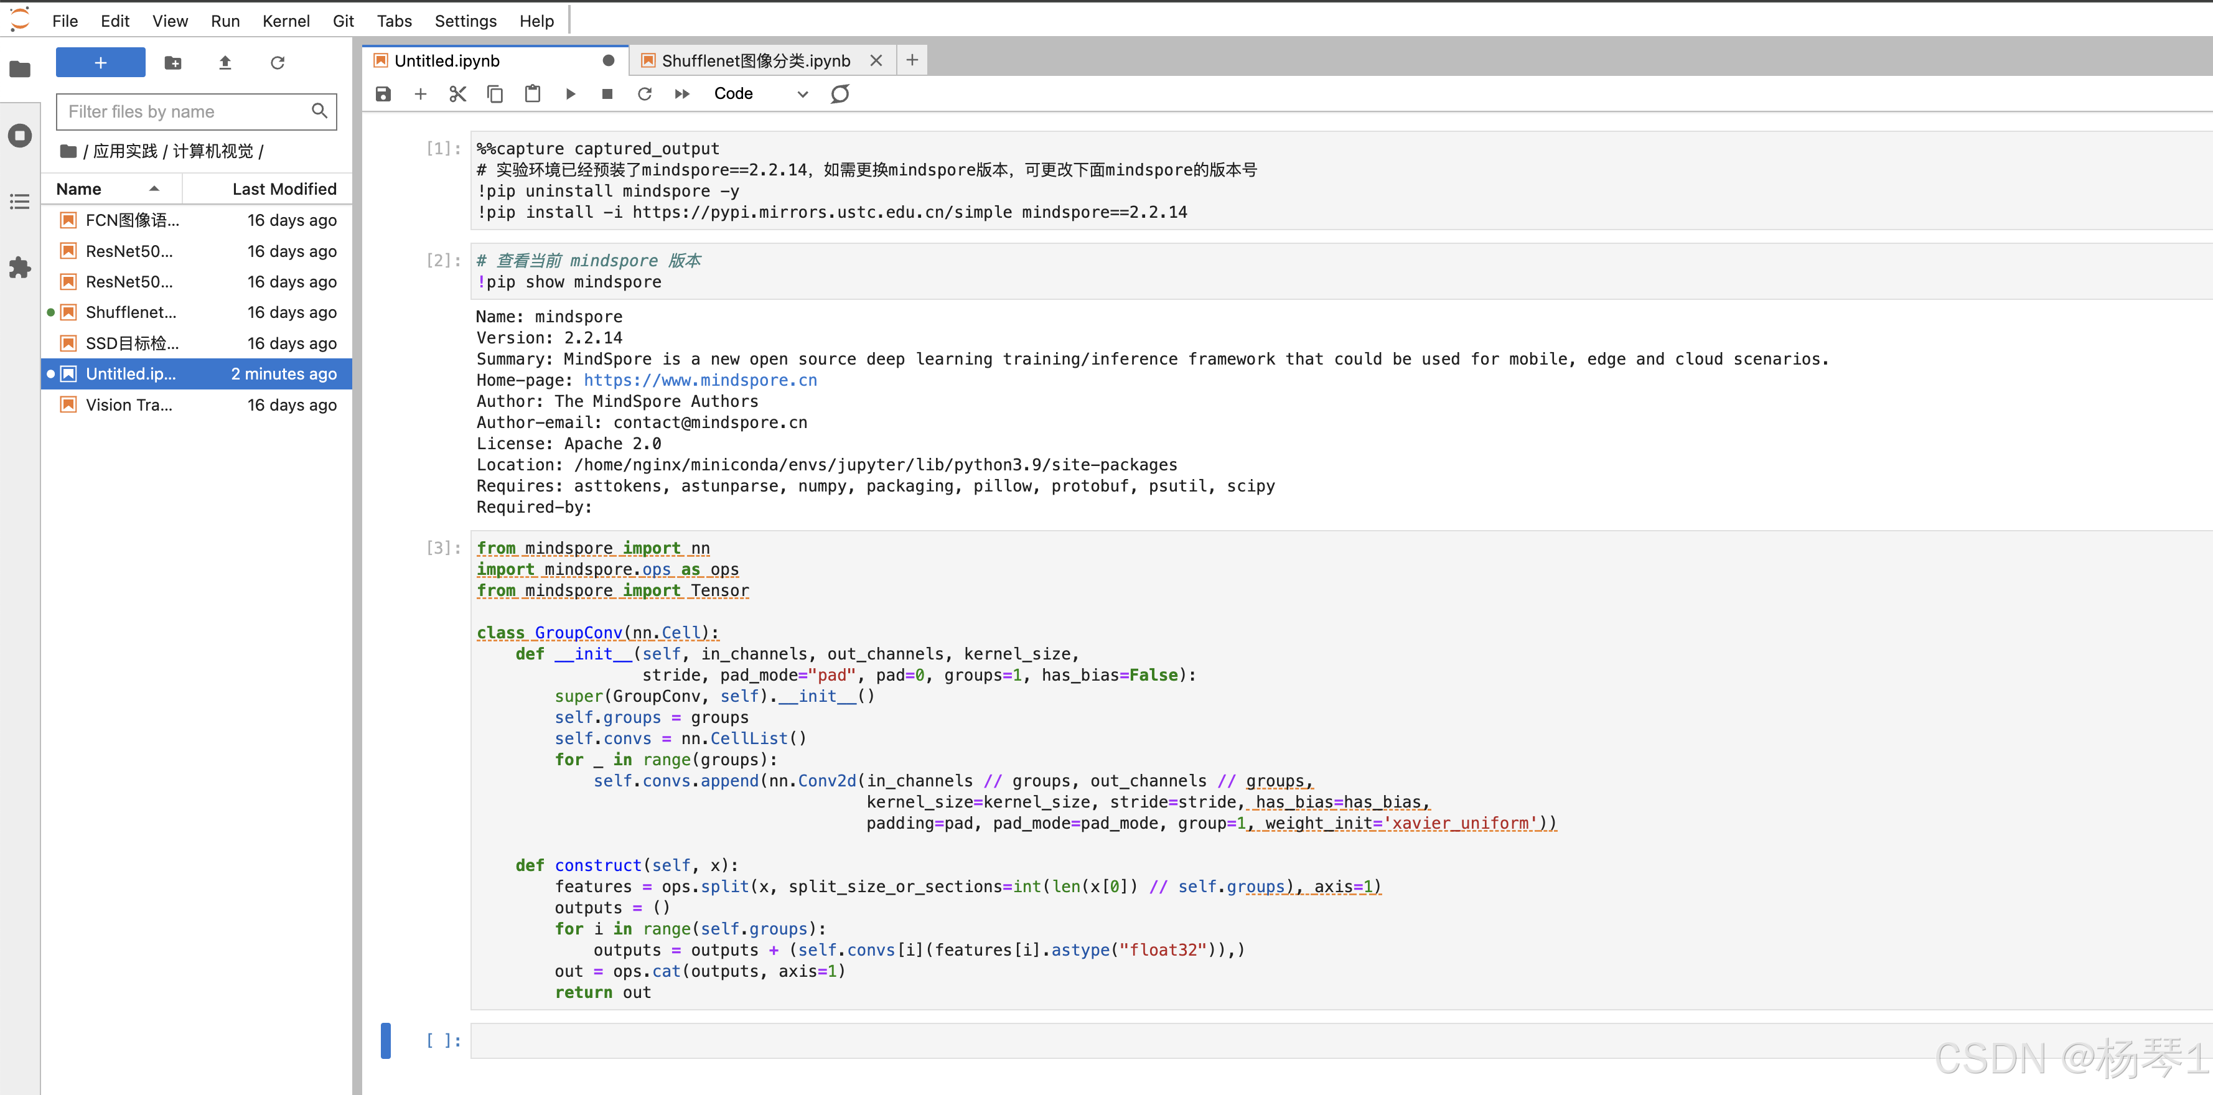
Task: Insert a cell below using the plus icon
Action: click(x=420, y=93)
